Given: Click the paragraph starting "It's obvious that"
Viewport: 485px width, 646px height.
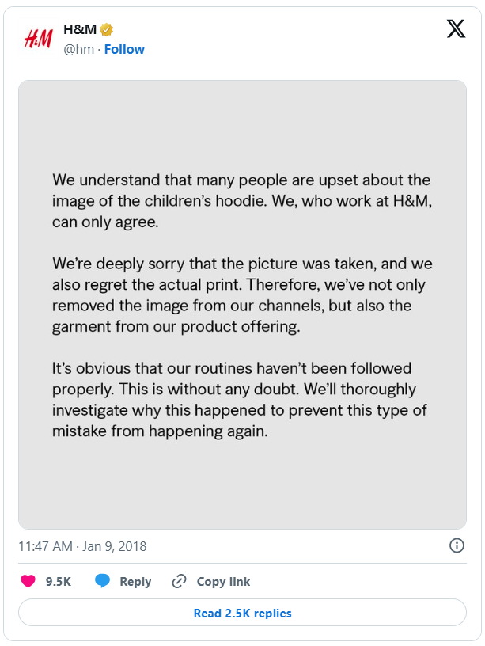Looking at the screenshot, I should tap(241, 401).
